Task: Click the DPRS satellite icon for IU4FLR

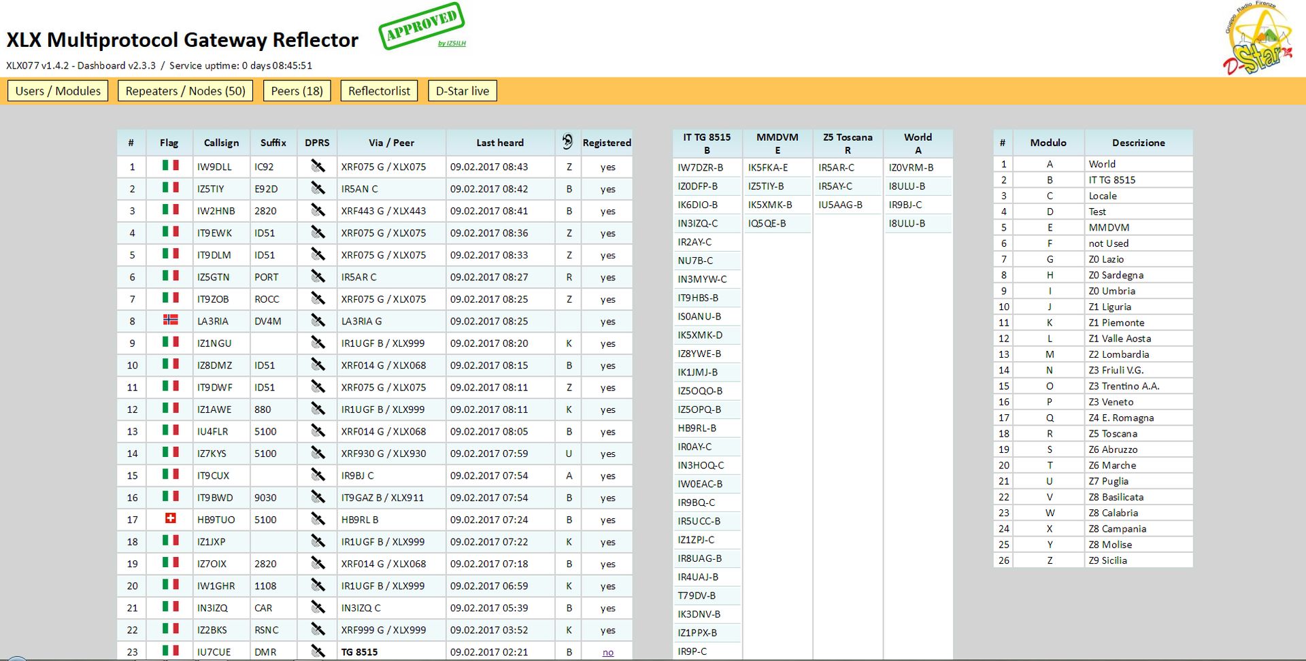Action: point(318,431)
